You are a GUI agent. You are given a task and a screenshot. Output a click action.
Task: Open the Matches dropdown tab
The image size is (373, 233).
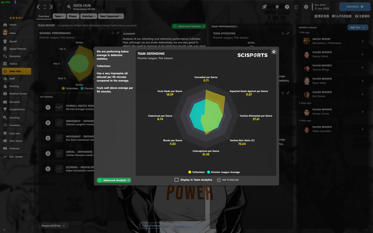coord(88,16)
